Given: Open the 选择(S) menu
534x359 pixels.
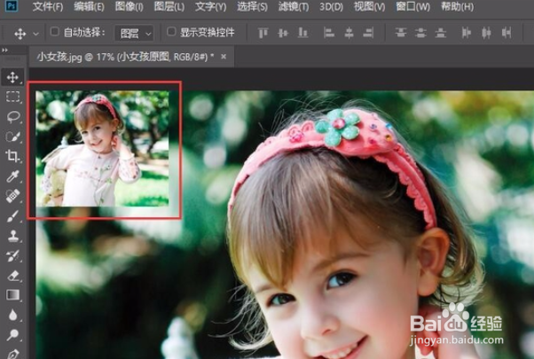Looking at the screenshot, I should tap(252, 7).
